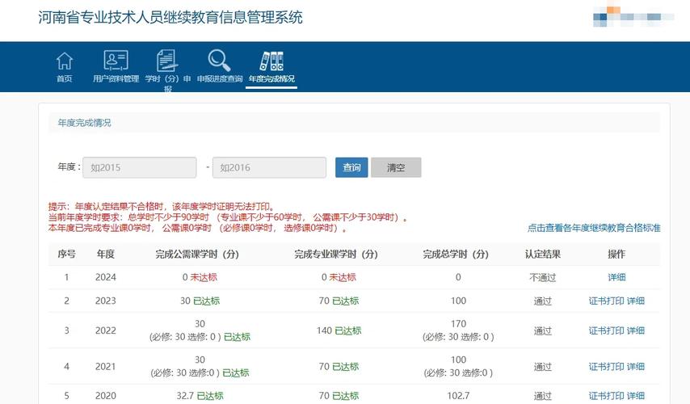Viewport: 690px width, 404px height.
Task: Click 证书打印 for year 2022
Action: click(607, 331)
